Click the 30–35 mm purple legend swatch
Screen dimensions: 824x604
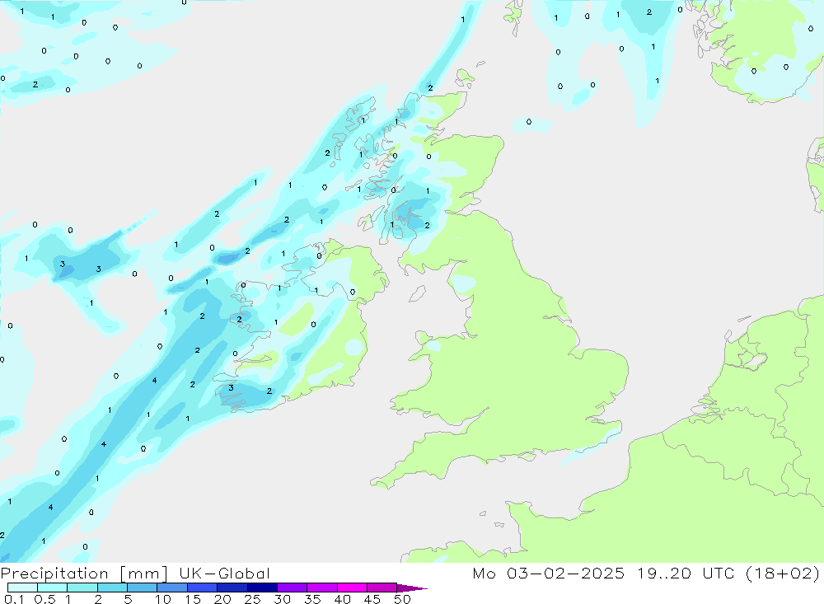293,588
